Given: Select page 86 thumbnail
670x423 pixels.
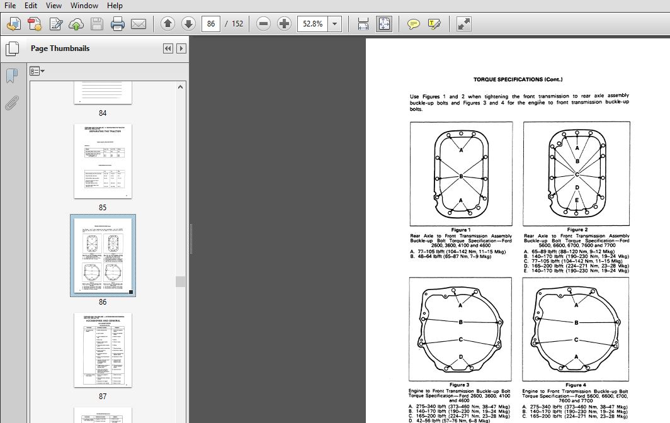Looking at the screenshot, I should (x=103, y=256).
